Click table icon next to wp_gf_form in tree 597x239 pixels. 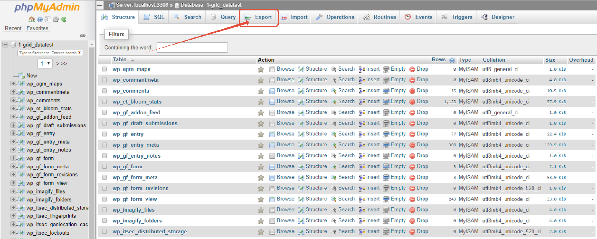coord(21,158)
